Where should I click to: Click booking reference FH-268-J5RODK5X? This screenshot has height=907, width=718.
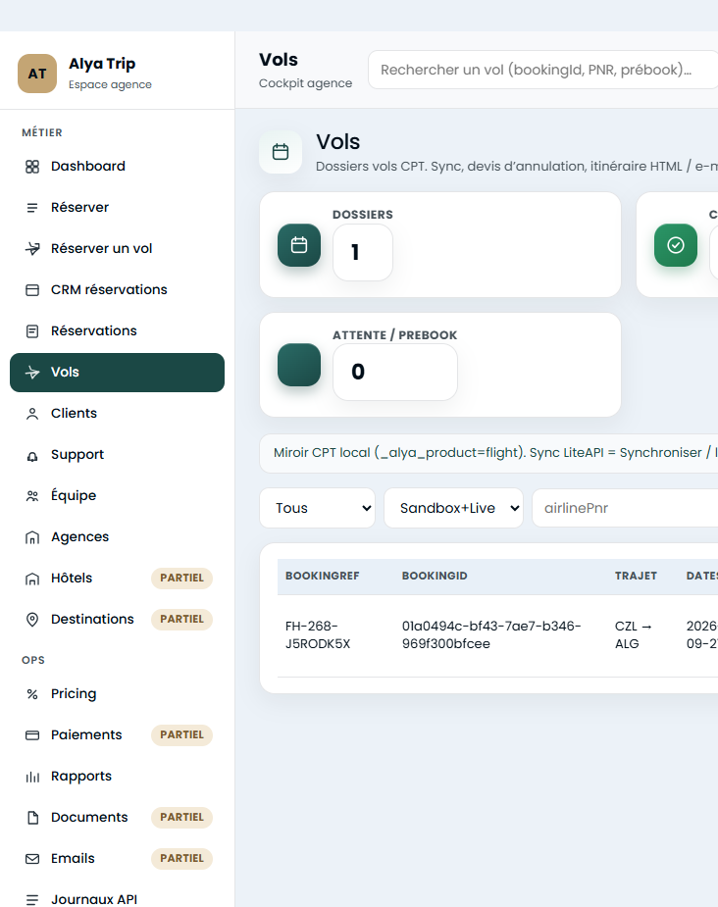tap(318, 635)
